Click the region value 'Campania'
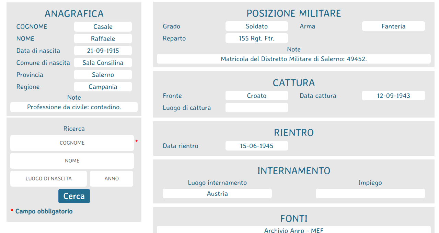The image size is (439, 233). (x=103, y=87)
